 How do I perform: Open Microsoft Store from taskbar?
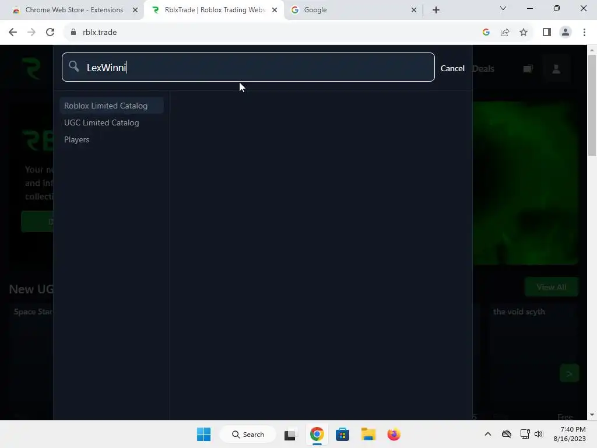[x=342, y=434]
